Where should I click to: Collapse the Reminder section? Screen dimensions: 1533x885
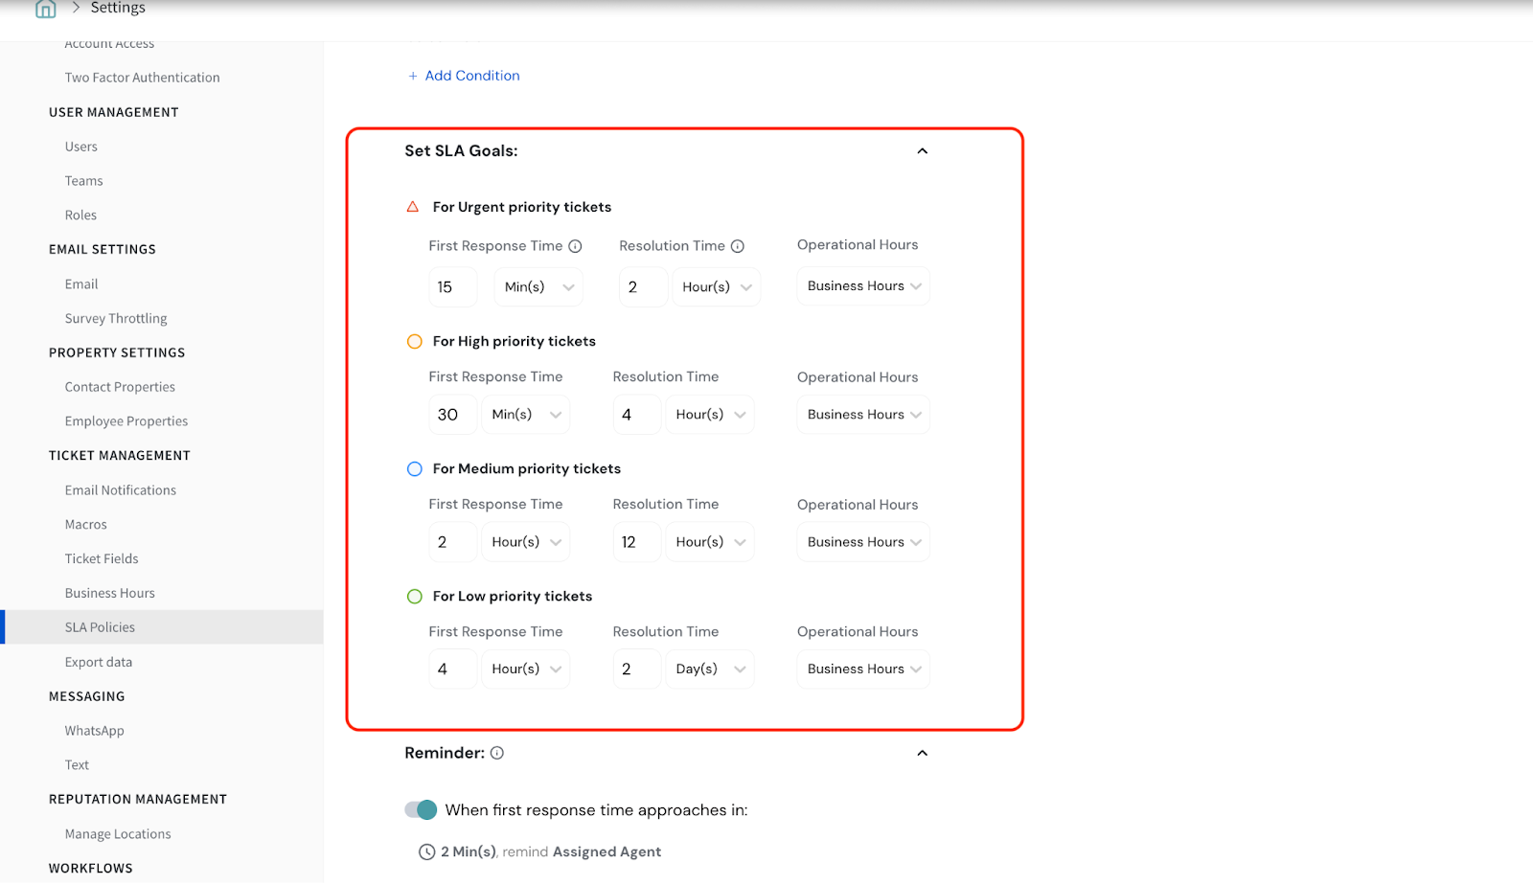[x=922, y=754]
